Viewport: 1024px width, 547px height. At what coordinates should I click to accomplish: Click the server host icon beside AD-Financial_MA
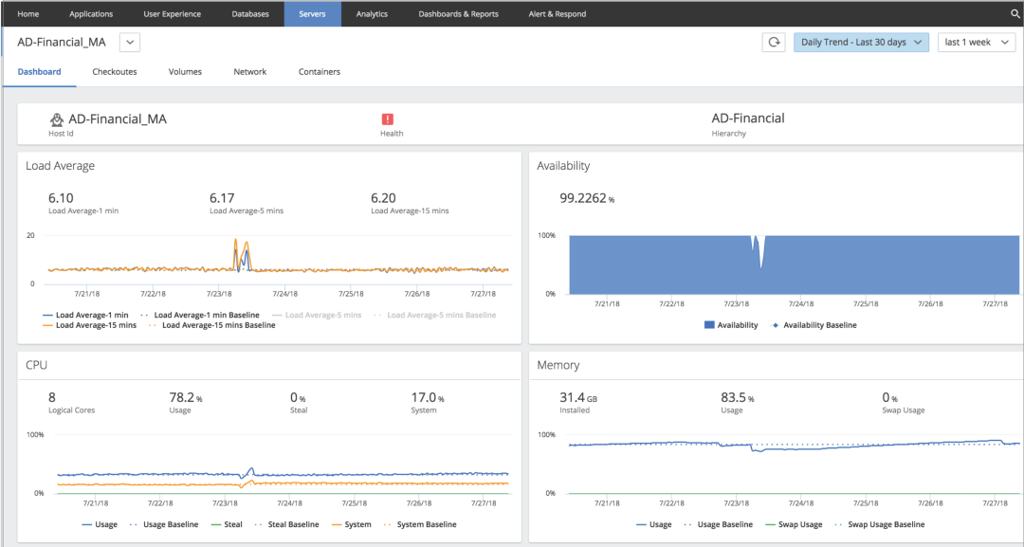[57, 119]
